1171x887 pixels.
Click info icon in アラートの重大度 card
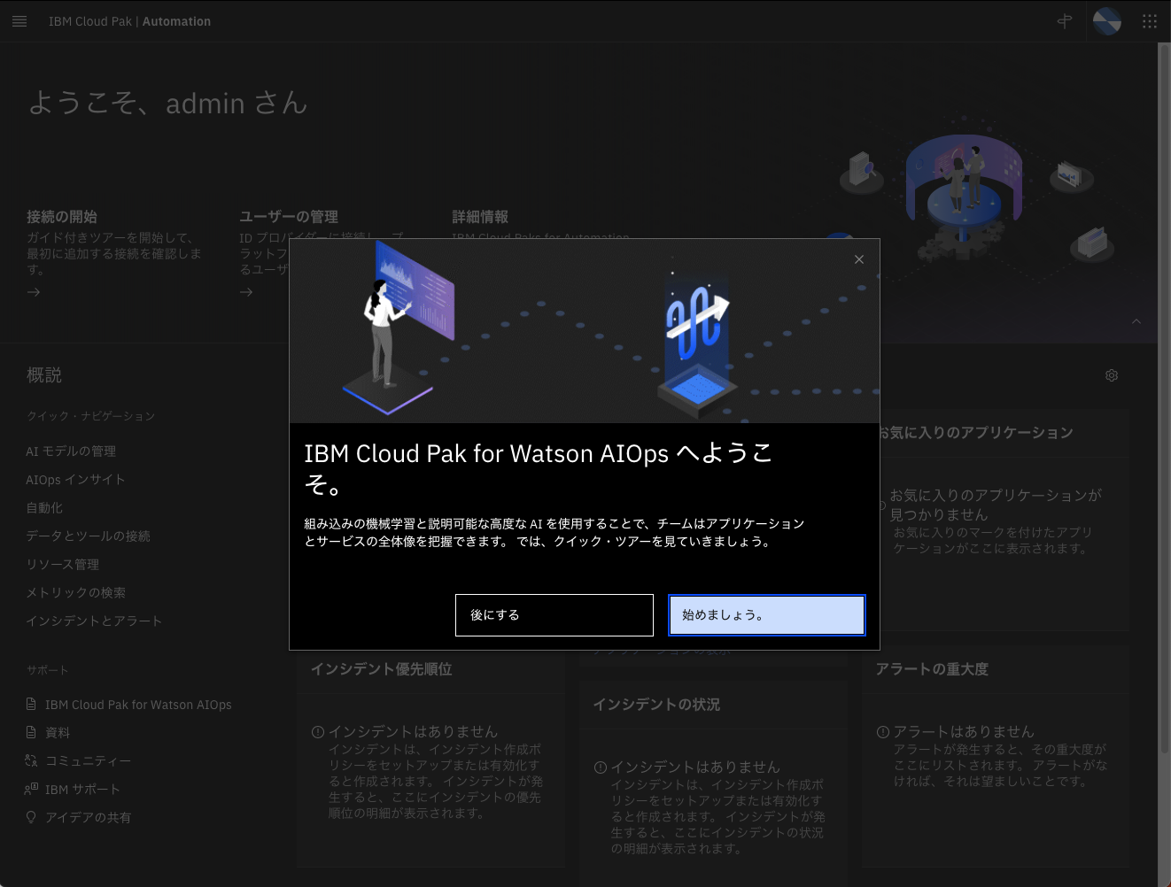[x=883, y=732]
